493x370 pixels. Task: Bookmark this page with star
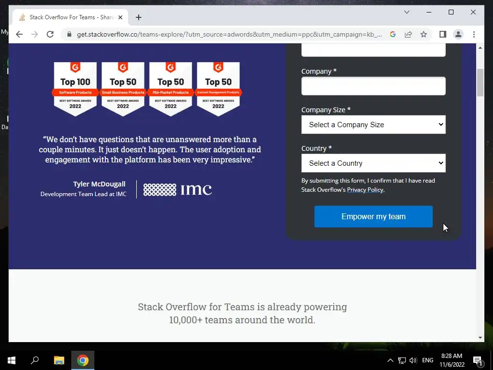[x=424, y=34]
